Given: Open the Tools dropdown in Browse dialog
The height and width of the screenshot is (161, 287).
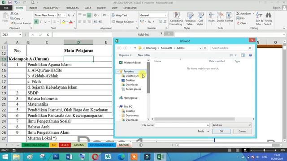Looking at the screenshot, I should pos(203,131).
